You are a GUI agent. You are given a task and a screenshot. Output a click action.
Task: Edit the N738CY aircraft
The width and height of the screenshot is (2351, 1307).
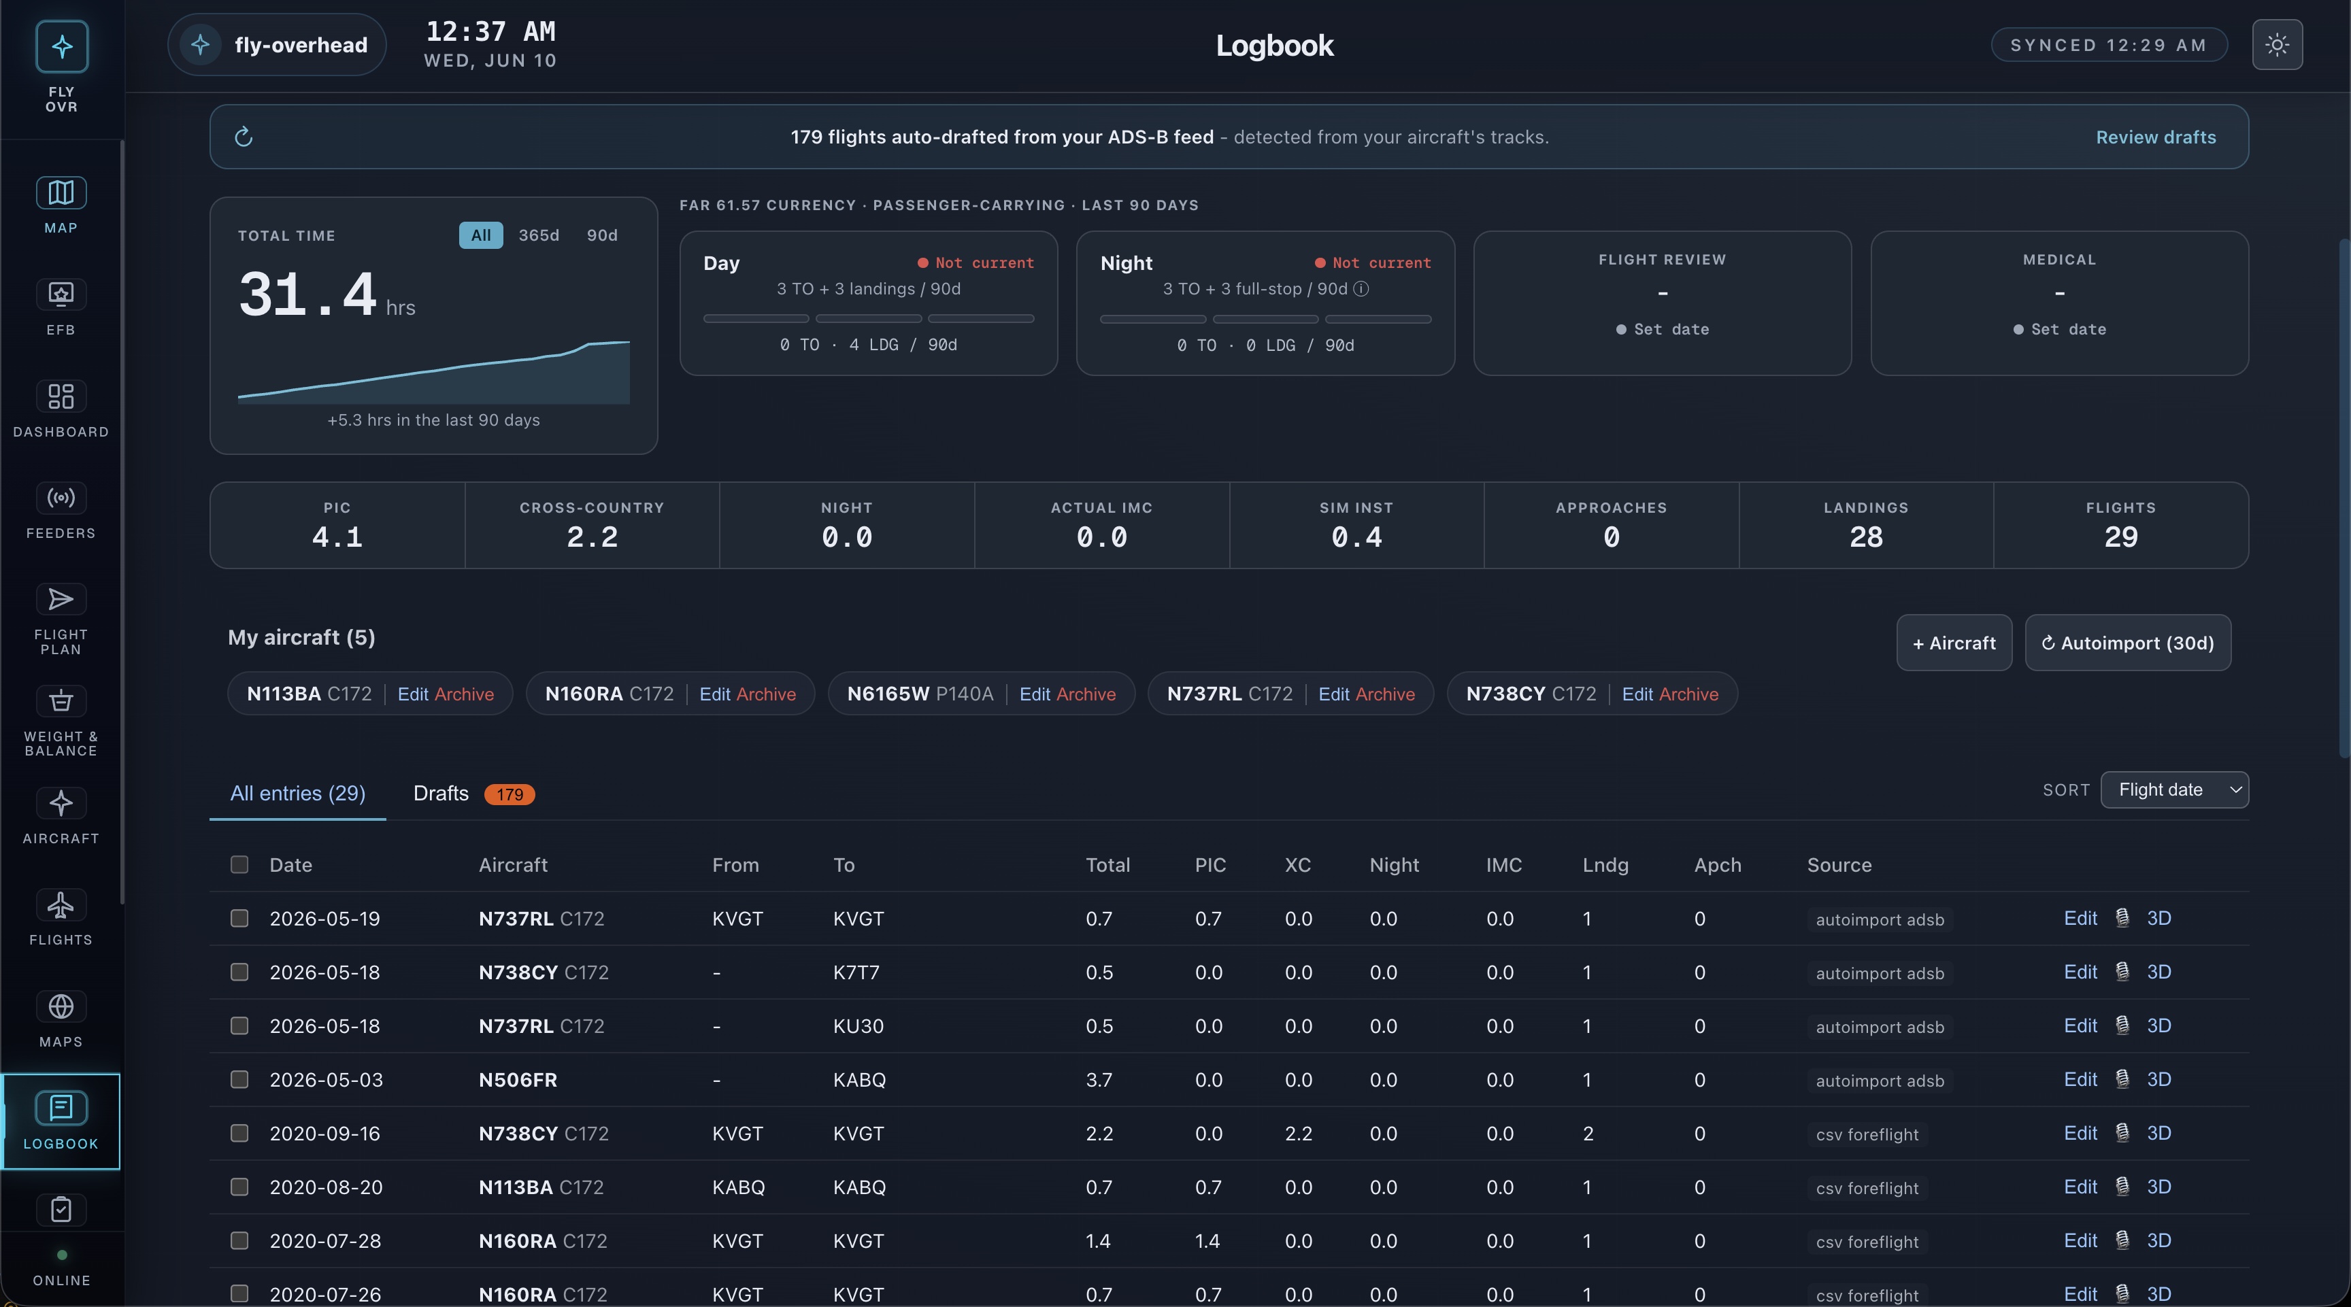point(1637,694)
